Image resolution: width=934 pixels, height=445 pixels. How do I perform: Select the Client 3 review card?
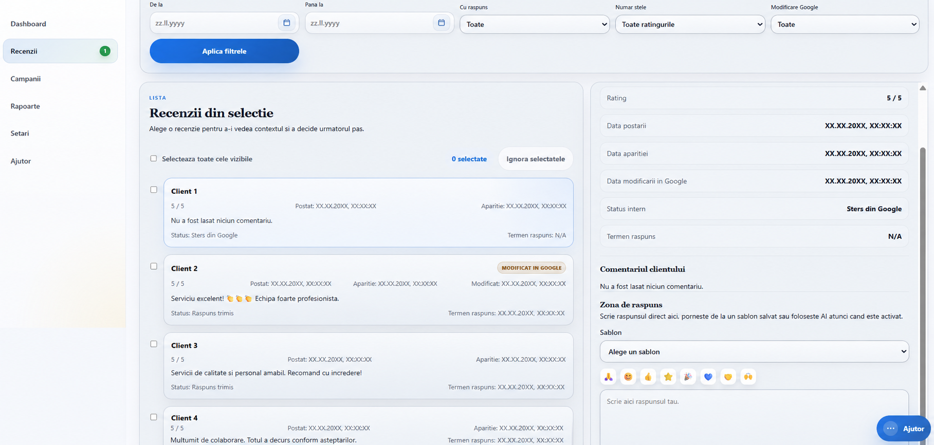pyautogui.click(x=369, y=366)
